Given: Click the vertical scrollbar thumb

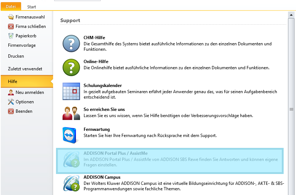Looking at the screenshot, I should 291,109.
